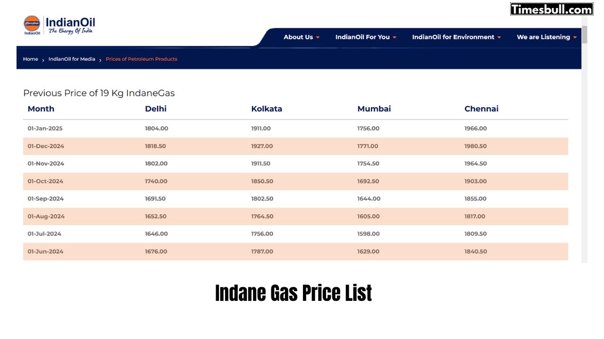This screenshot has width=604, height=339.
Task: Click the Mumbai column header
Action: point(374,109)
